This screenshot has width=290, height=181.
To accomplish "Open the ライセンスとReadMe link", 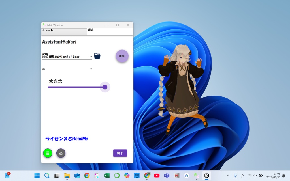I will pyautogui.click(x=67, y=139).
